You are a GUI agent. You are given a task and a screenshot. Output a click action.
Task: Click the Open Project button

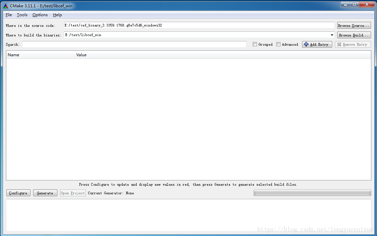coord(73,193)
